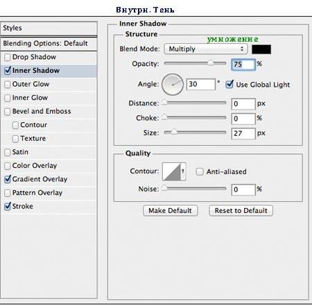Click the Angle dial control
312x308 pixels.
coord(173,85)
